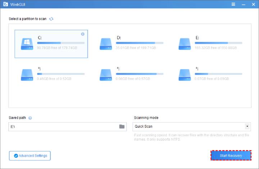Click drive icon of 0.52GB partition
This screenshot has width=259, height=169.
(x=27, y=75)
